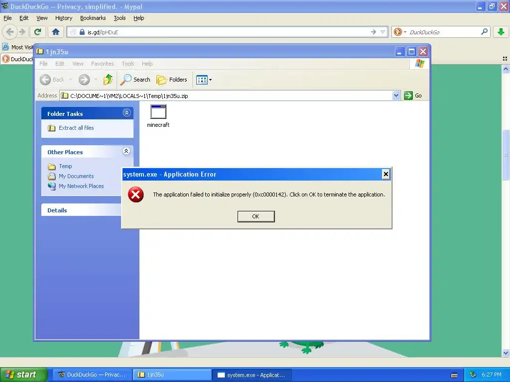Open the Explorer Edit menu
Viewport: 510px width, 382px height.
(x=60, y=64)
